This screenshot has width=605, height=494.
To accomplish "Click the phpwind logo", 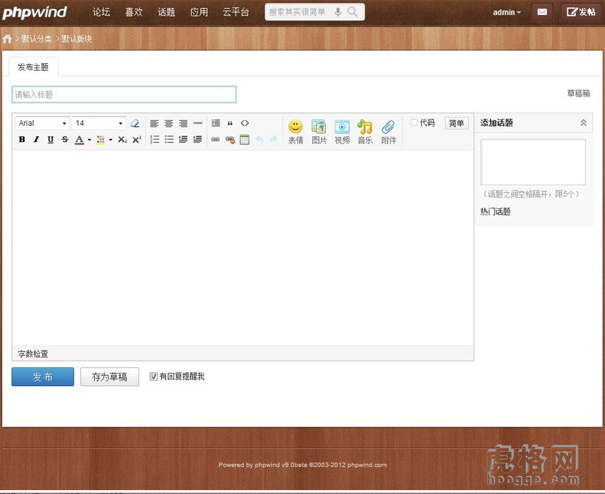I will (x=34, y=12).
